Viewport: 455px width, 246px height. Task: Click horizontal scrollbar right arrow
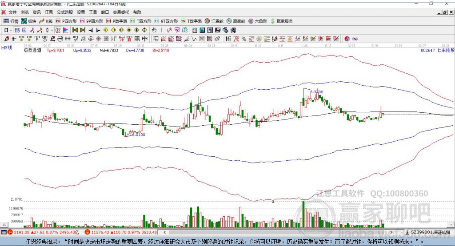tap(391, 232)
